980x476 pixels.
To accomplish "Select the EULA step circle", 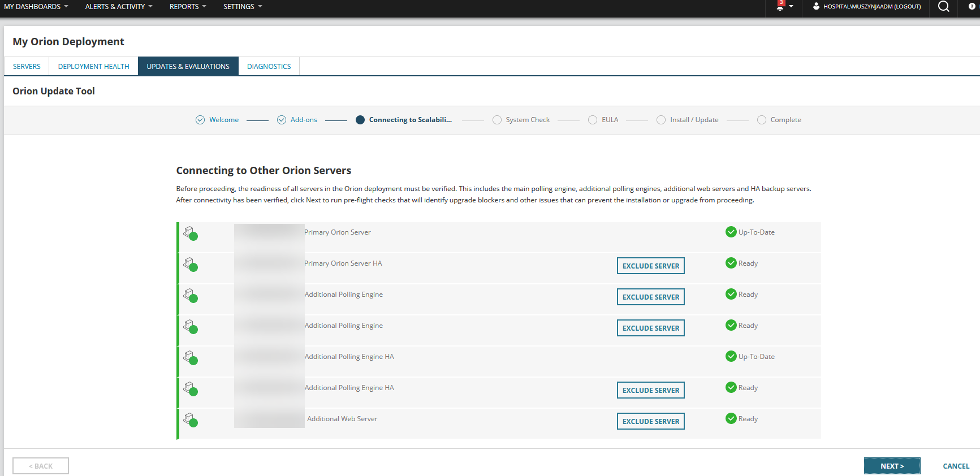I will pos(593,120).
